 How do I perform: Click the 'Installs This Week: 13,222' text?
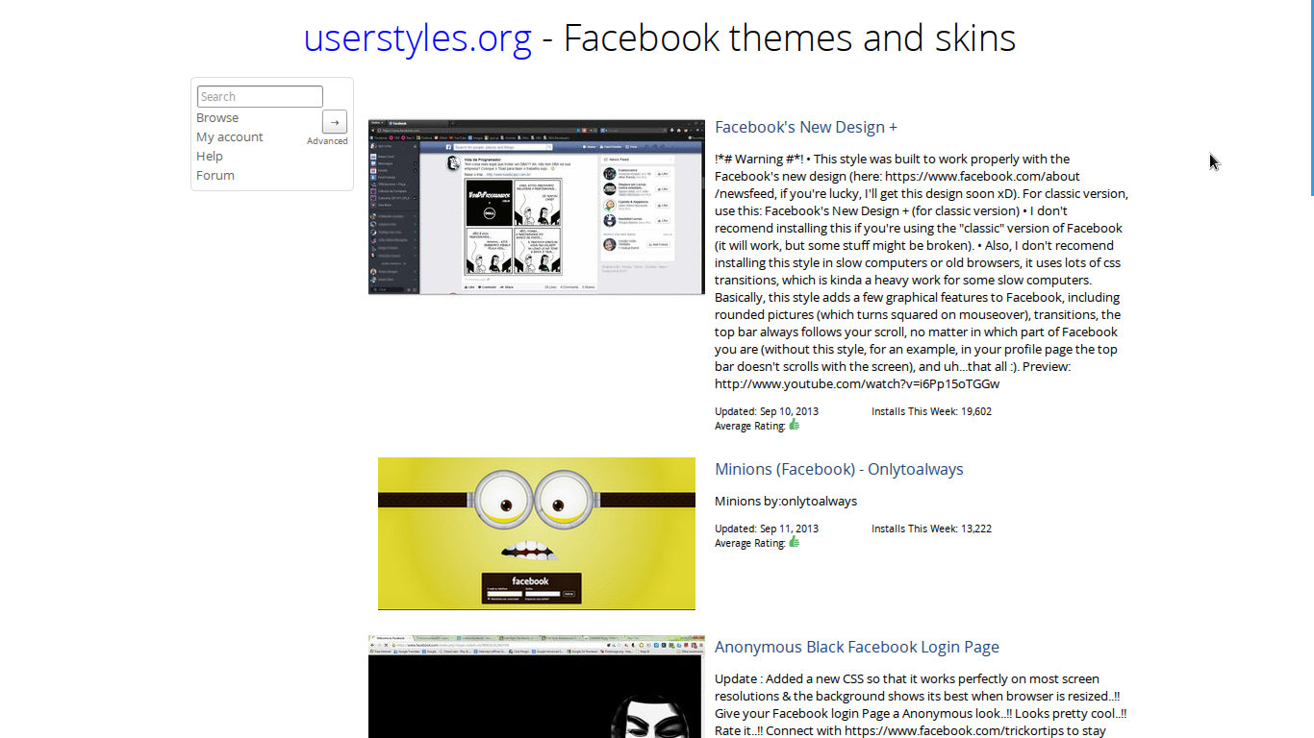point(931,529)
